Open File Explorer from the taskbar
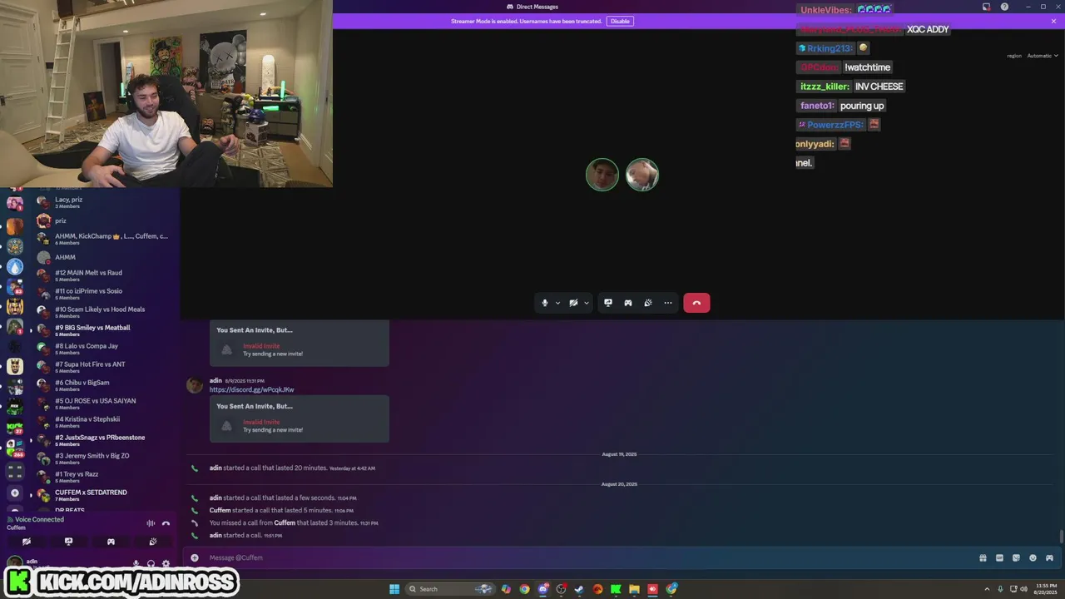1065x599 pixels. (x=634, y=589)
